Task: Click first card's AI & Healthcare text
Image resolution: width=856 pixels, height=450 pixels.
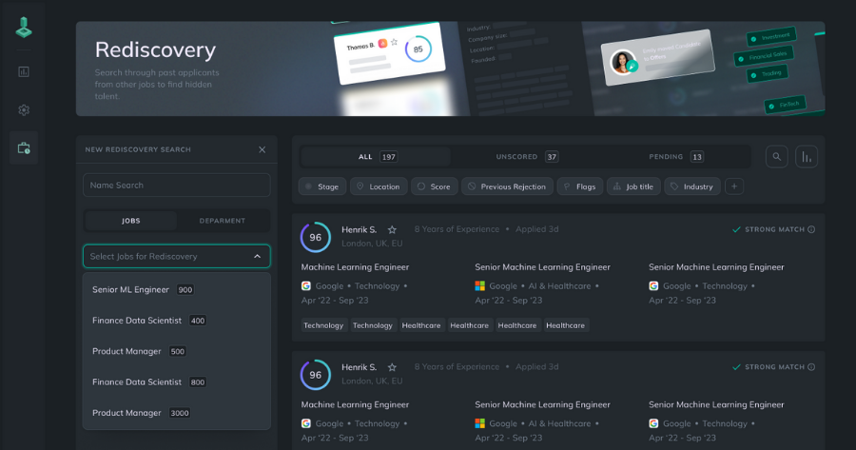Action: (x=559, y=286)
